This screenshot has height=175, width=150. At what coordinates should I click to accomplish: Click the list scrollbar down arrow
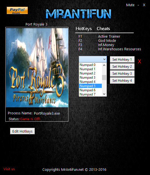[104, 94]
